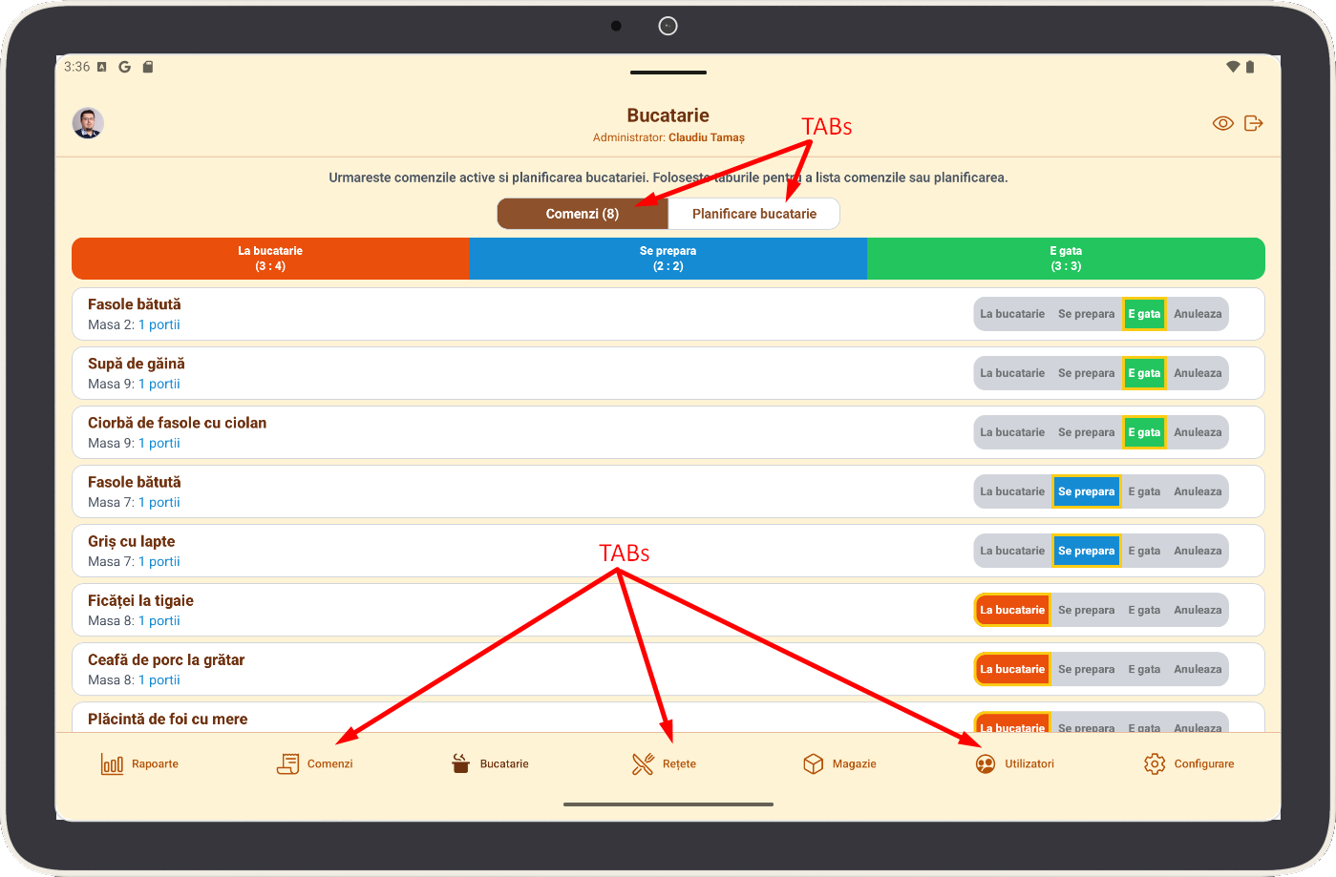Click the Ficăței la tigaie order title
1336x877 pixels.
click(x=140, y=600)
